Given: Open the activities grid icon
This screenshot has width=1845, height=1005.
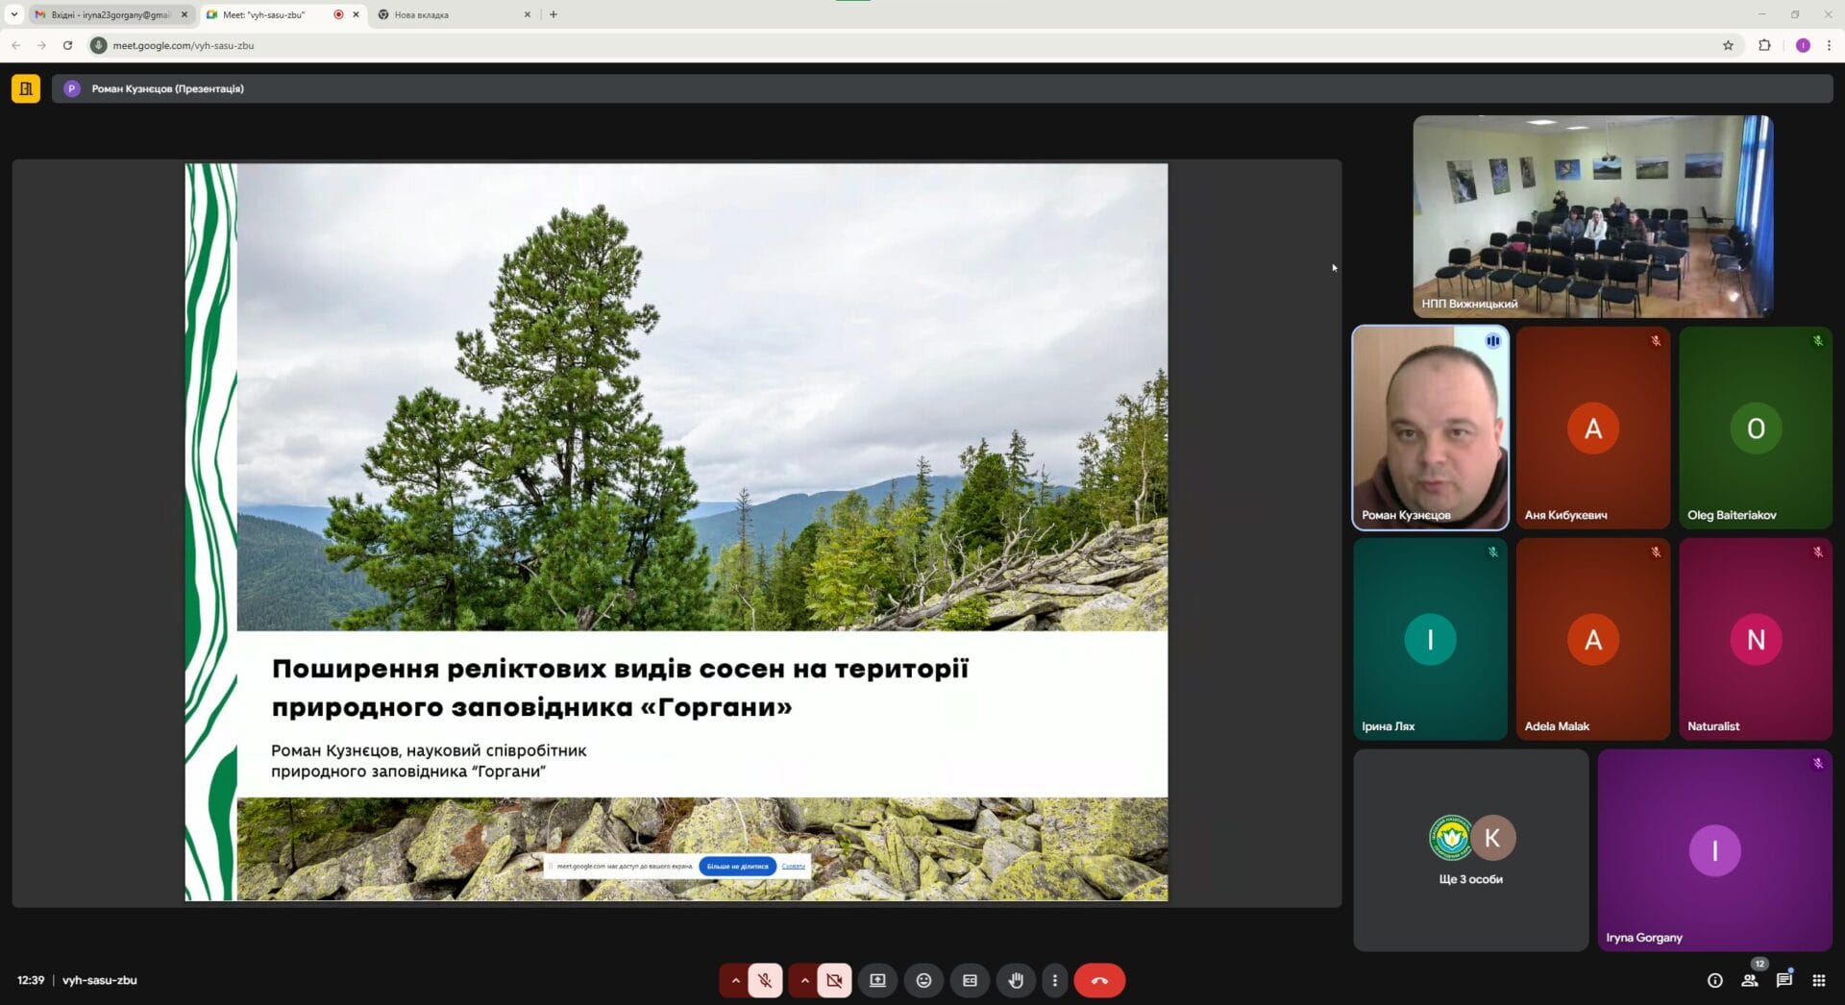Looking at the screenshot, I should [x=1818, y=980].
